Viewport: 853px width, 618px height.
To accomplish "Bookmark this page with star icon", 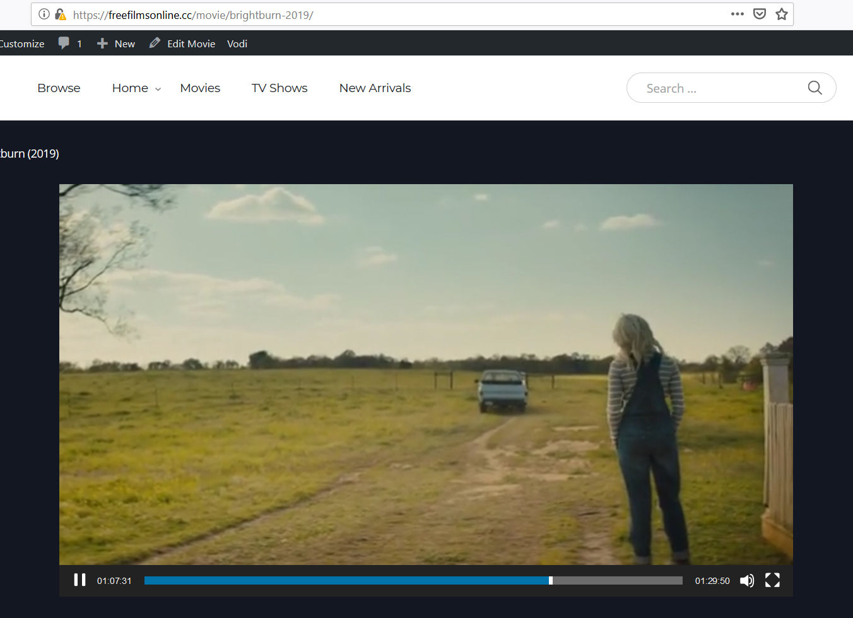I will click(x=782, y=14).
